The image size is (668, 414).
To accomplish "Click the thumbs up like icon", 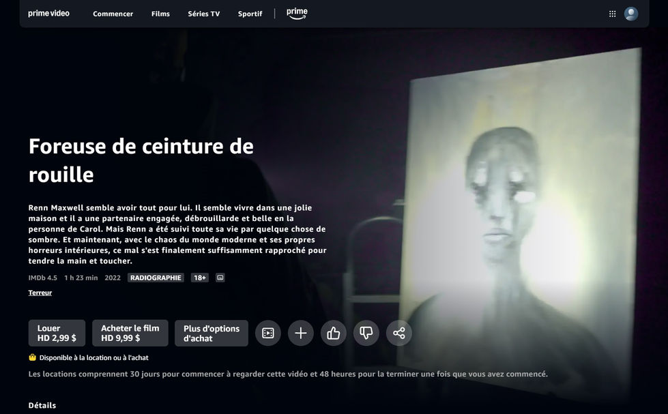I will tap(334, 333).
